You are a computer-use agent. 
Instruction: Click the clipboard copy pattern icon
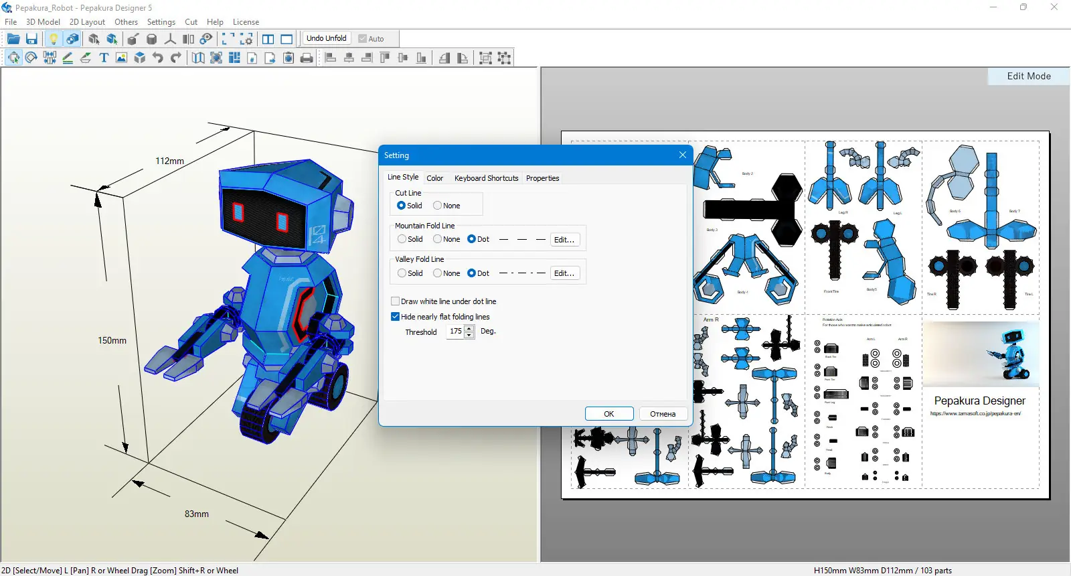(289, 58)
